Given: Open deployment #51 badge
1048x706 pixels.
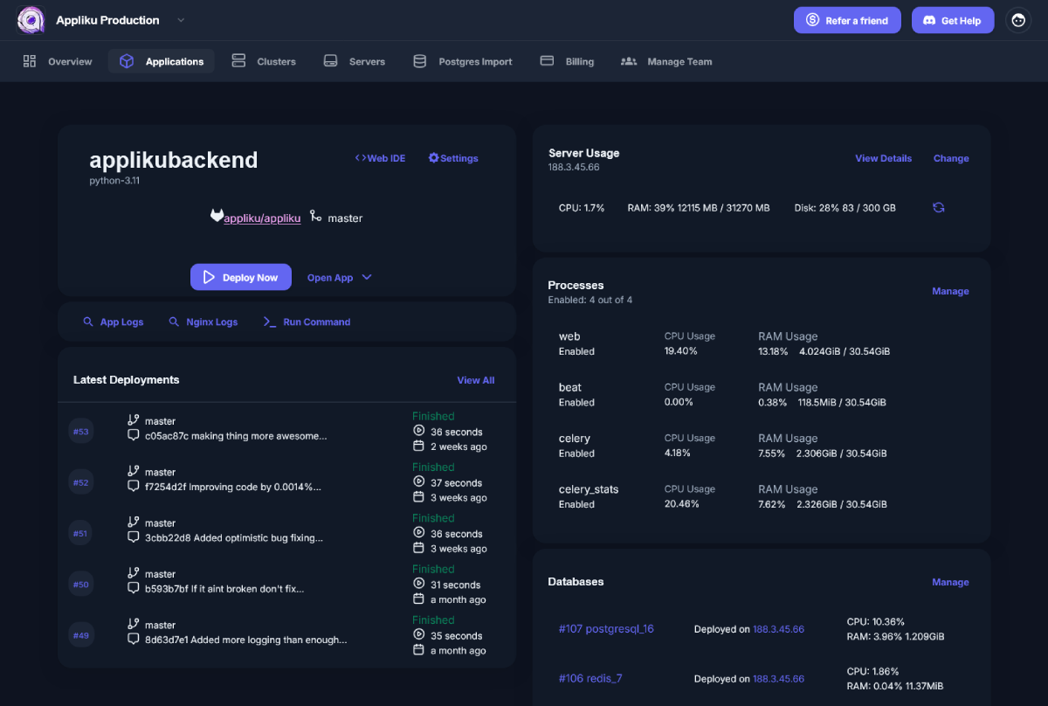Looking at the screenshot, I should point(81,533).
